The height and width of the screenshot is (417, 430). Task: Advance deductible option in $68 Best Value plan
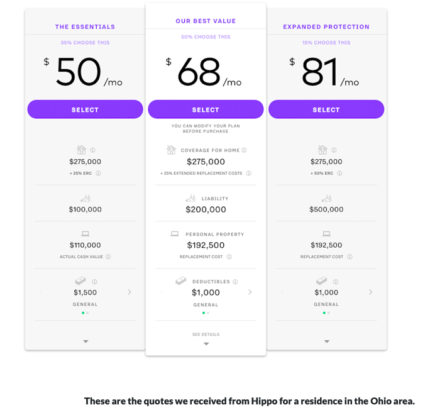pos(250,292)
